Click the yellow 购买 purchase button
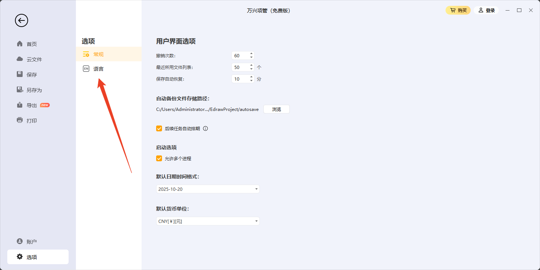540x270 pixels. pyautogui.click(x=458, y=10)
